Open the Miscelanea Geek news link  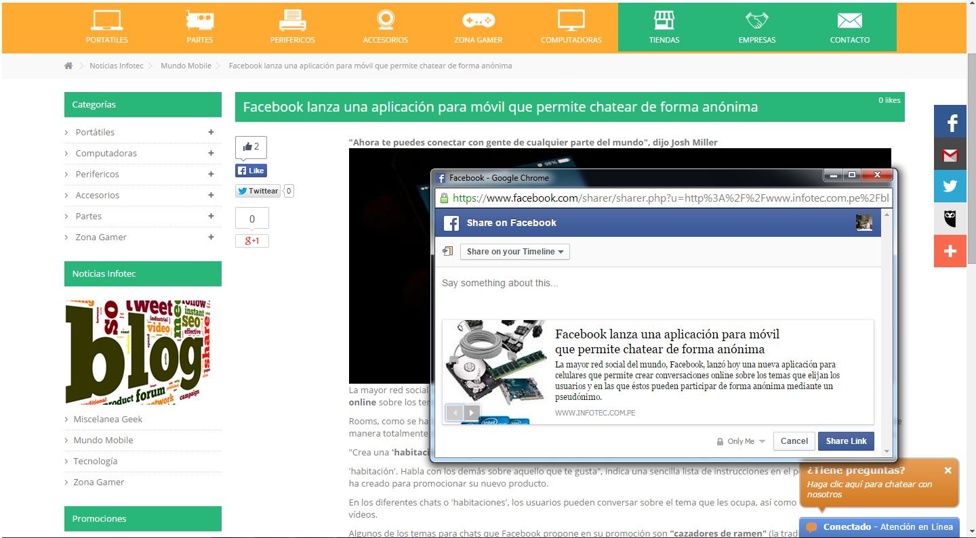pos(108,419)
